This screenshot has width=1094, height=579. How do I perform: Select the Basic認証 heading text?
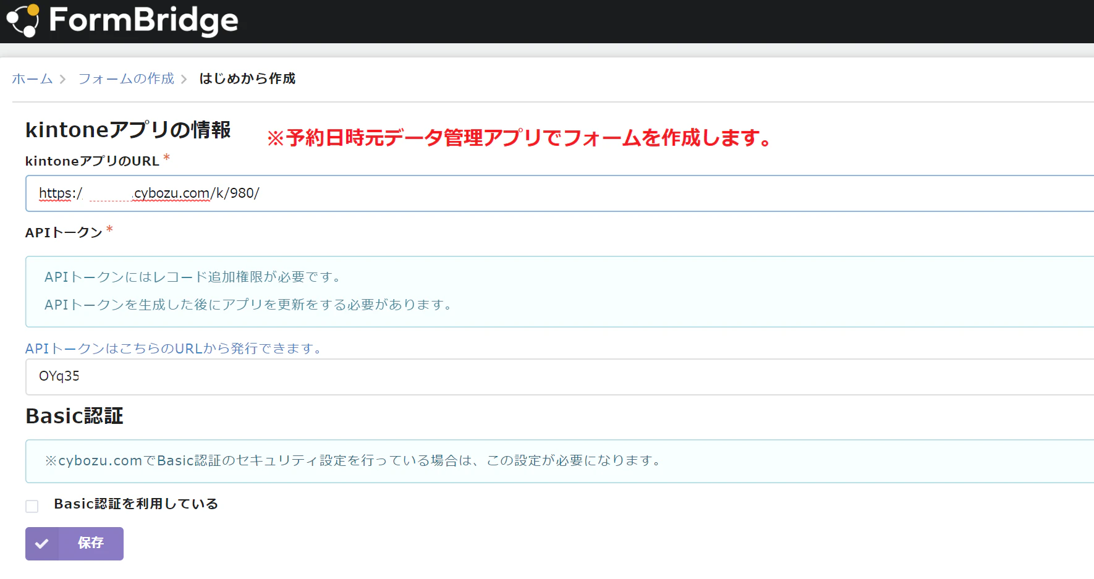pos(74,416)
